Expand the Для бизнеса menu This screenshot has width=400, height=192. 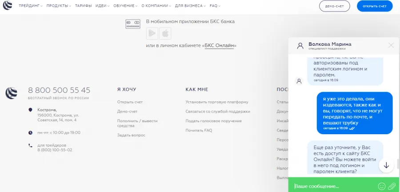coord(190,6)
